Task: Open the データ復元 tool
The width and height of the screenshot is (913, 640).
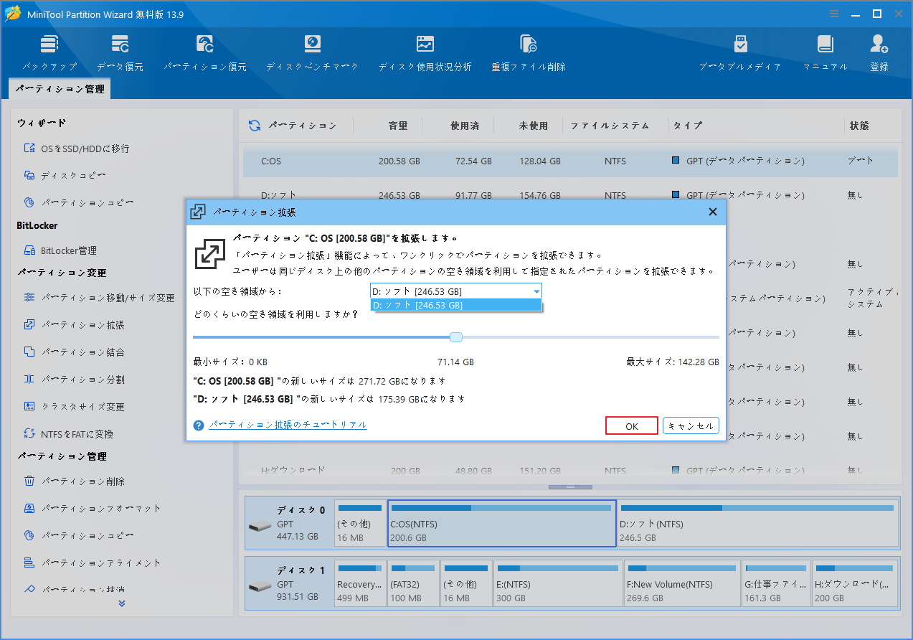Action: point(120,52)
